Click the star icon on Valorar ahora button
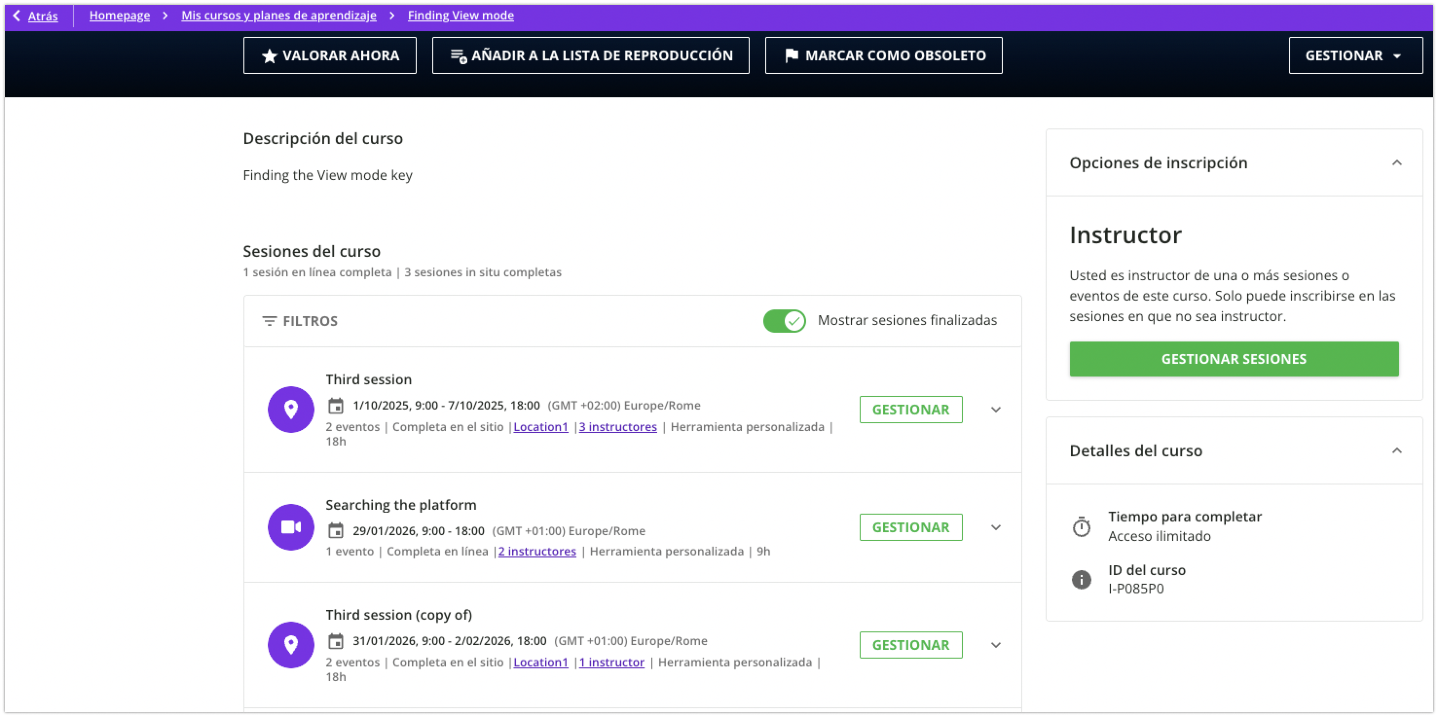Image resolution: width=1438 pixels, height=717 pixels. coord(270,54)
